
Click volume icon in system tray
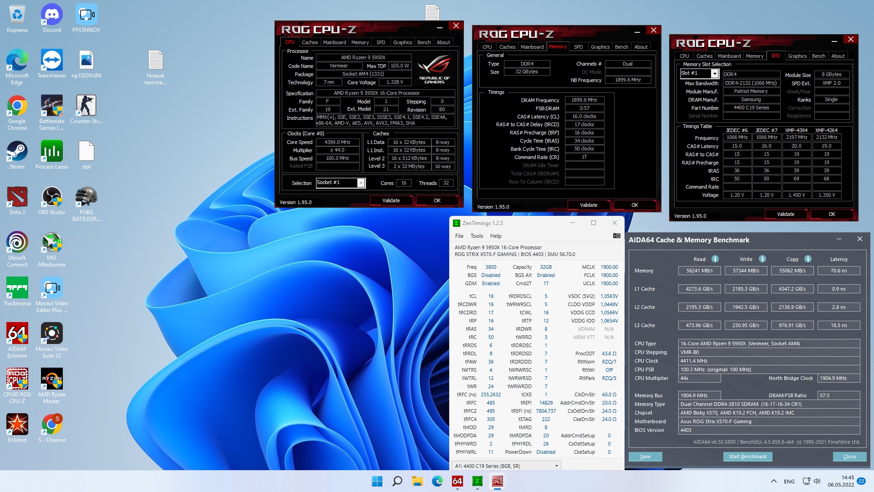point(817,481)
